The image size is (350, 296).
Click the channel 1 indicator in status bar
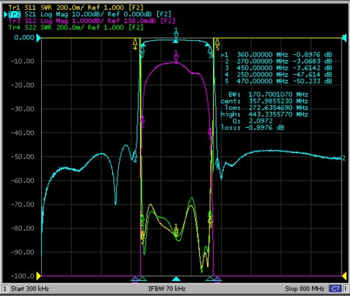click(x=5, y=289)
